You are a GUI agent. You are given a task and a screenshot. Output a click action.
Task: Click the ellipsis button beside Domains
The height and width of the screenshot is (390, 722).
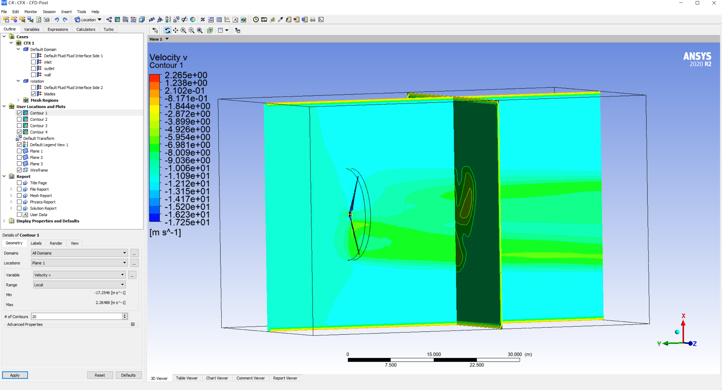tap(134, 253)
